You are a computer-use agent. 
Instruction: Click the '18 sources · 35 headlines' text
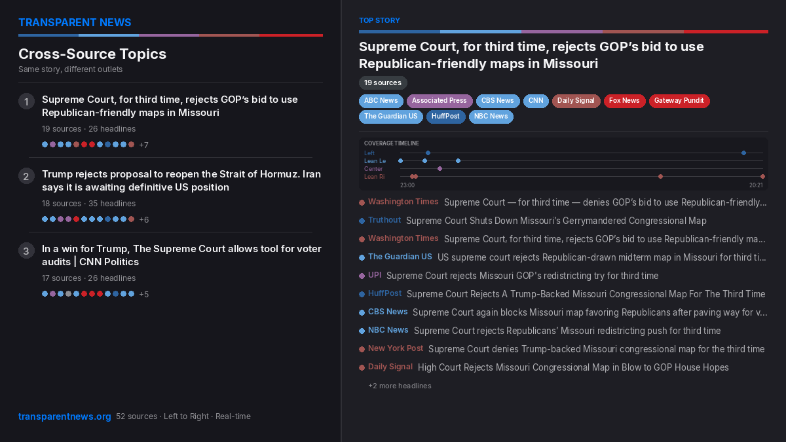89,204
